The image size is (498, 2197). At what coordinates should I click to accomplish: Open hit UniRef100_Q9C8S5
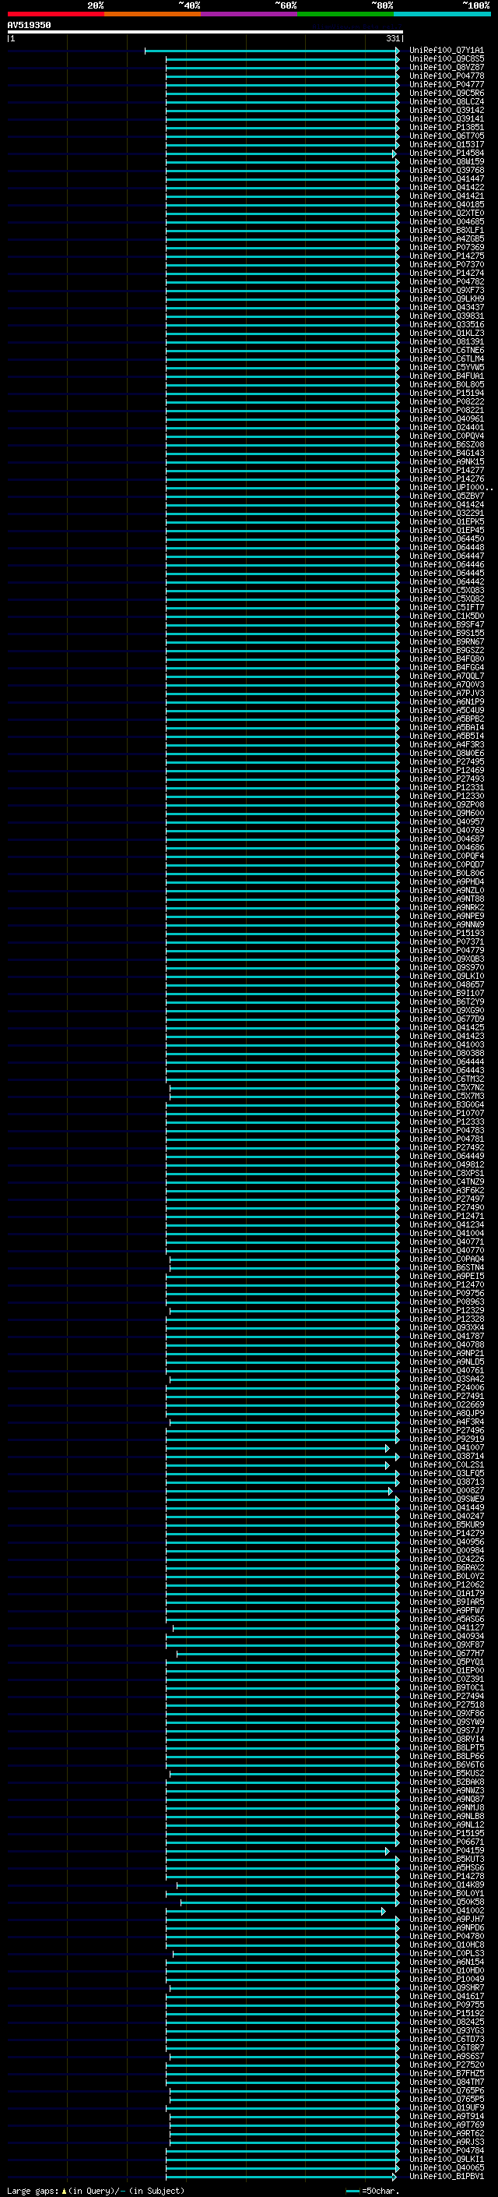point(446,59)
